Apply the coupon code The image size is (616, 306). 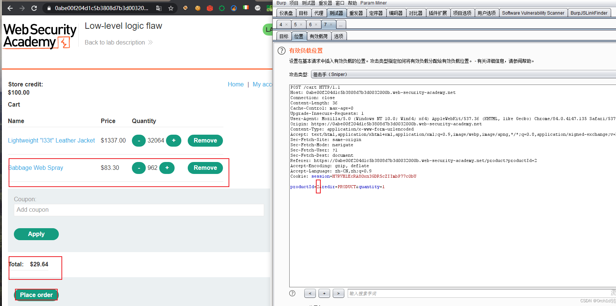pos(36,234)
